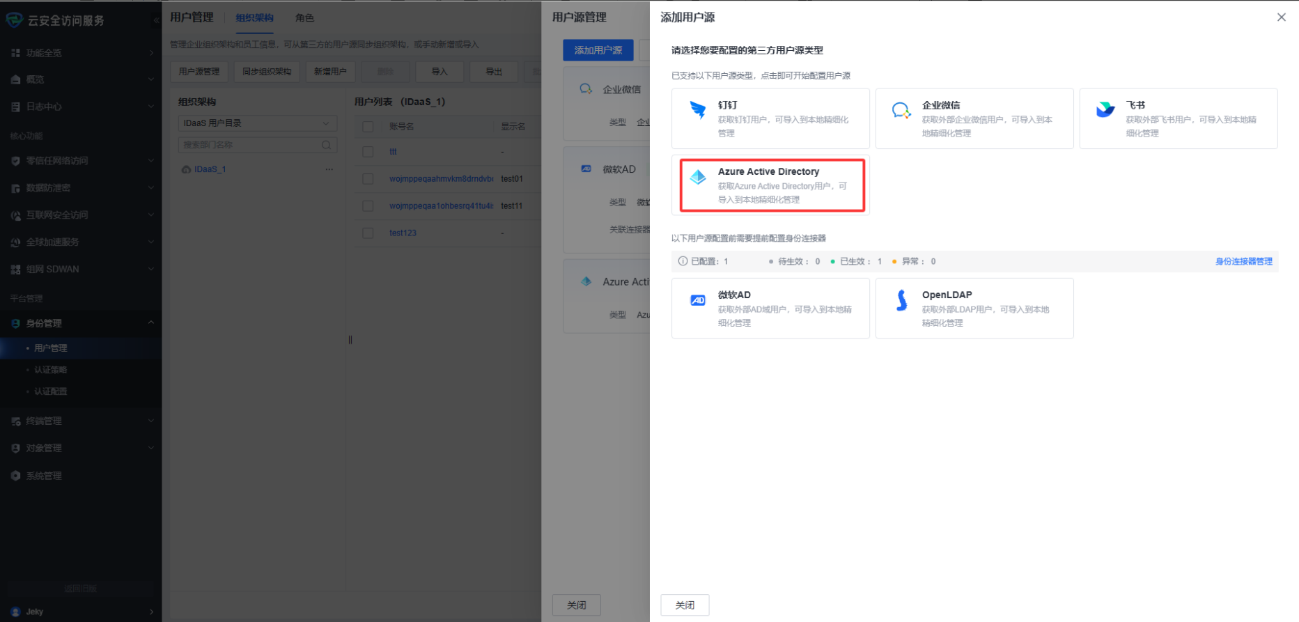This screenshot has height=622, width=1299.
Task: Open the IDaaS 用户目录 dropdown
Action: coord(258,123)
